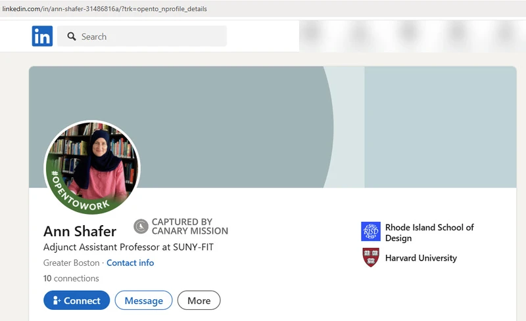Click the Adjunct Assistant Professor headline
The height and width of the screenshot is (321, 526).
(128, 247)
